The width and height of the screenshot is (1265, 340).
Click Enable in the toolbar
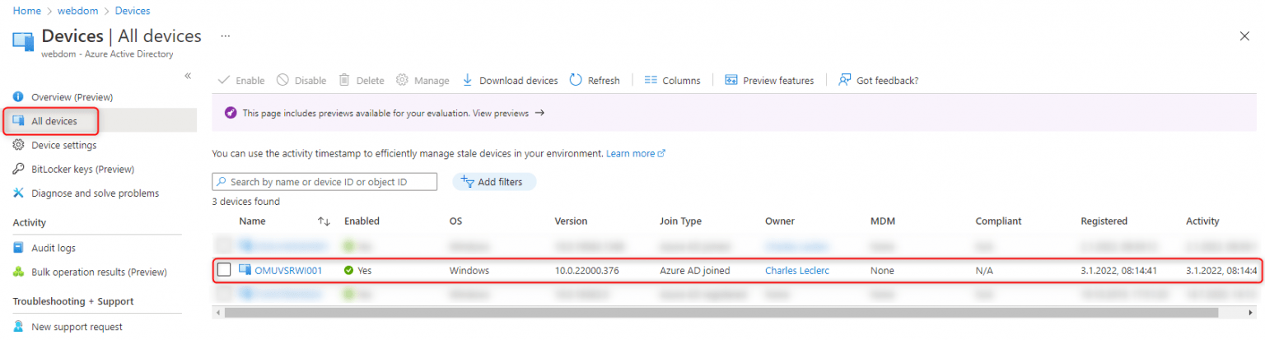pyautogui.click(x=240, y=80)
